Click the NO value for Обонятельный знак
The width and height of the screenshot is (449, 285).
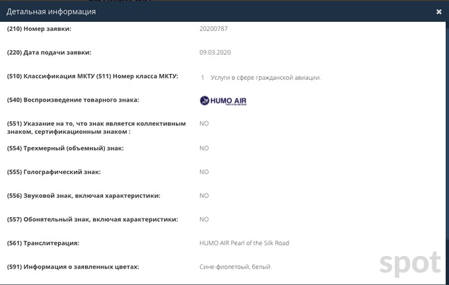tap(204, 219)
